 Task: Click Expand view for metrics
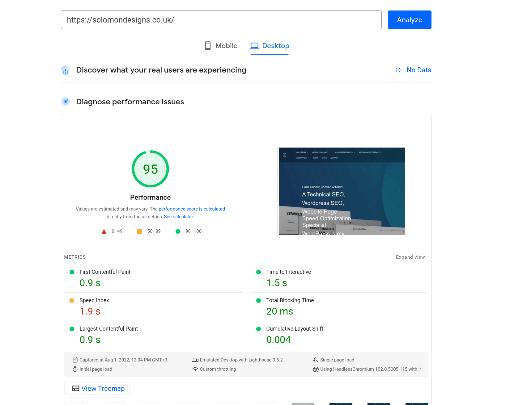(410, 257)
